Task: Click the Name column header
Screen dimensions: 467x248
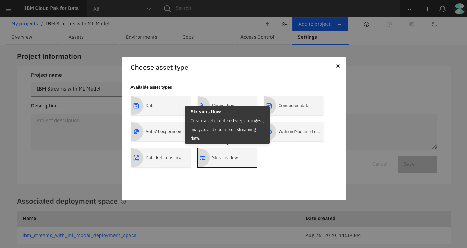Action: pos(29,218)
